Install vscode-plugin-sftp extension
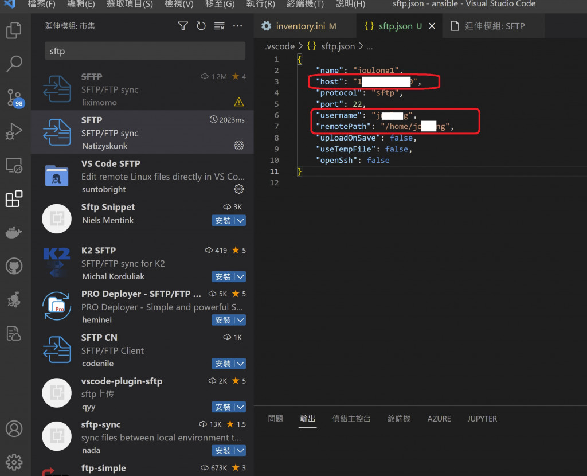 (x=223, y=407)
